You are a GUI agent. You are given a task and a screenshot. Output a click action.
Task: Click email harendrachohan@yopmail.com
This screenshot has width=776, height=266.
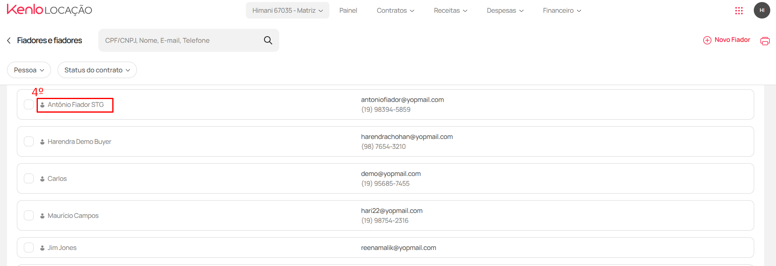click(407, 136)
